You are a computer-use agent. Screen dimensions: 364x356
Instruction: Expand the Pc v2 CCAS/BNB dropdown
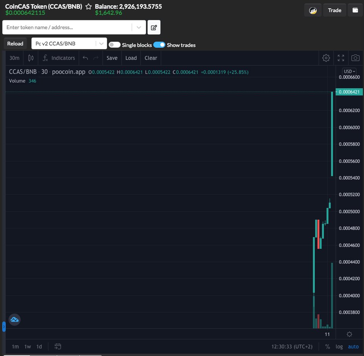[x=101, y=43]
